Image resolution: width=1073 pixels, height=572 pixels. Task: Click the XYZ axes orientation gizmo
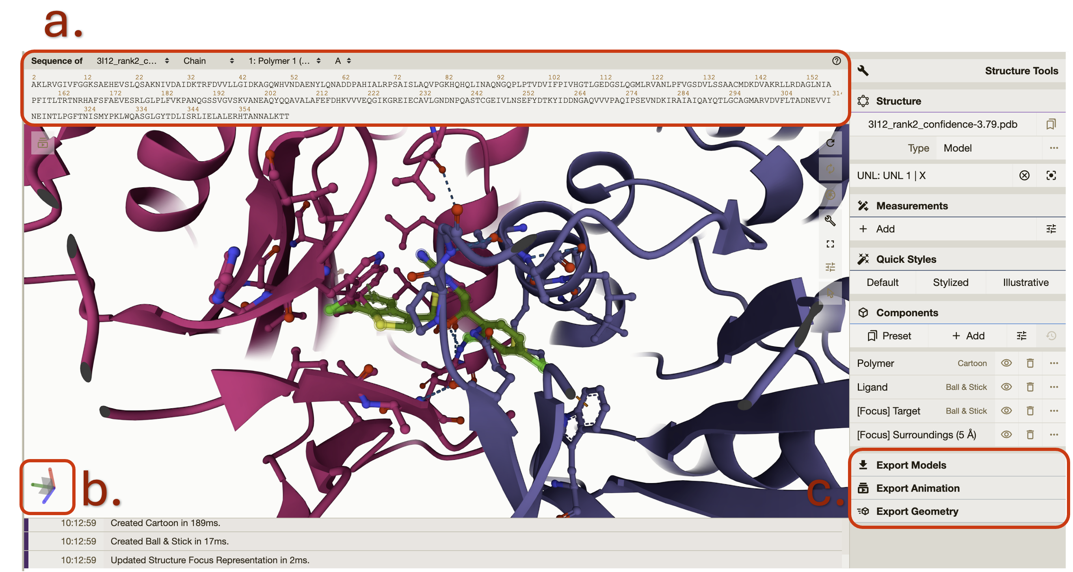47,487
